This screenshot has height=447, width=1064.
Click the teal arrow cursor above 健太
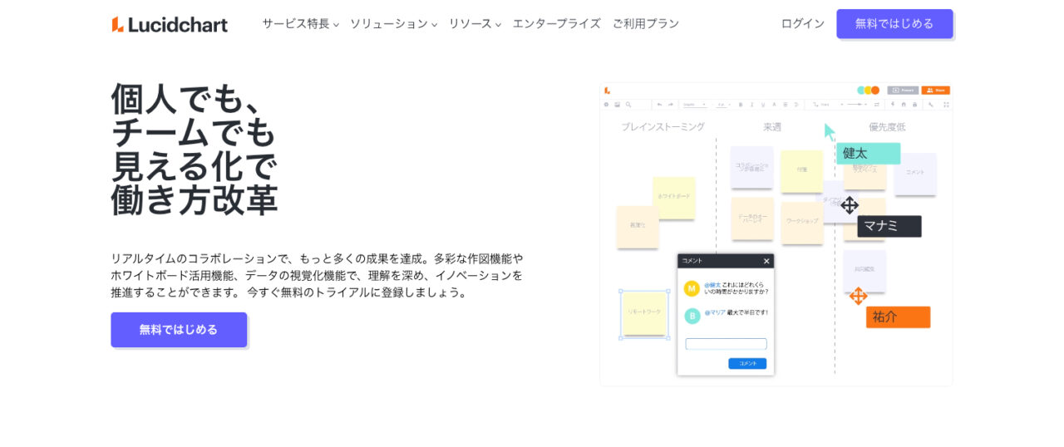click(830, 132)
